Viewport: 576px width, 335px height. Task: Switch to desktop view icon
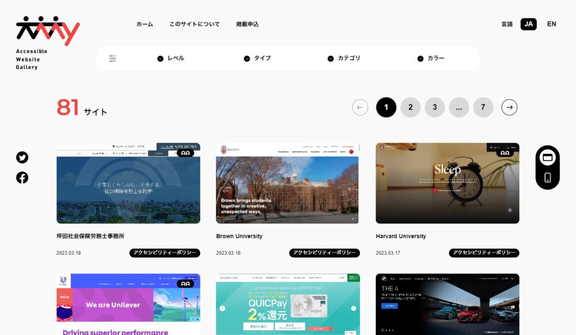pyautogui.click(x=547, y=158)
